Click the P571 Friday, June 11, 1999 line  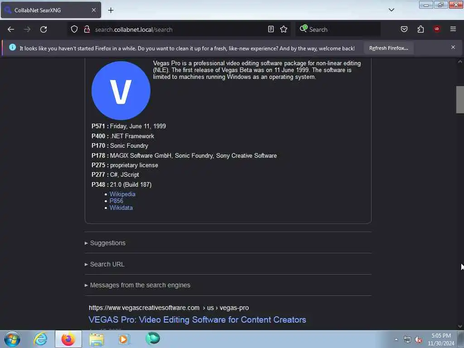click(129, 126)
